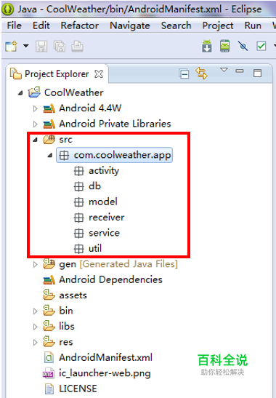
Task: Open the Refactor menu
Action: tap(80, 25)
